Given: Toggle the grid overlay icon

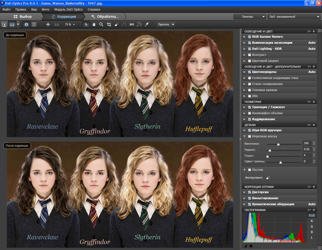Looking at the screenshot, I should pos(34,24).
